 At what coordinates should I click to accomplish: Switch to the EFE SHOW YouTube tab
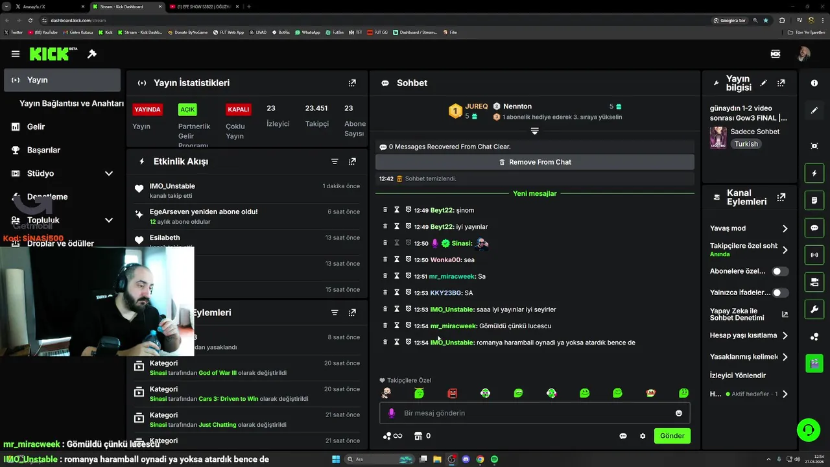[x=204, y=6]
